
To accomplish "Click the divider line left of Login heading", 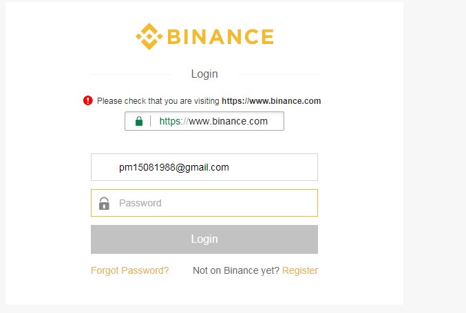I will [131, 74].
